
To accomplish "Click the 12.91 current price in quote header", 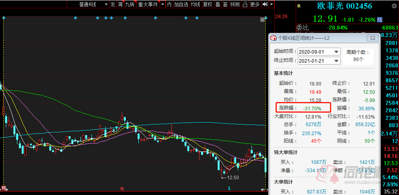I will [325, 19].
